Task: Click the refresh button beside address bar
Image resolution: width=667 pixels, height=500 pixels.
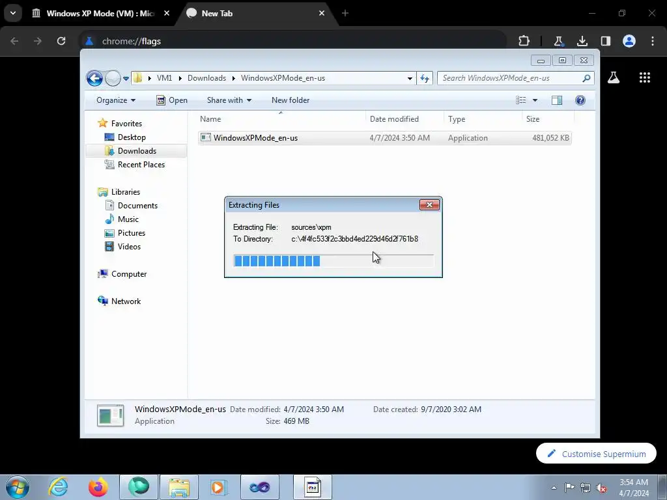Action: pos(425,78)
